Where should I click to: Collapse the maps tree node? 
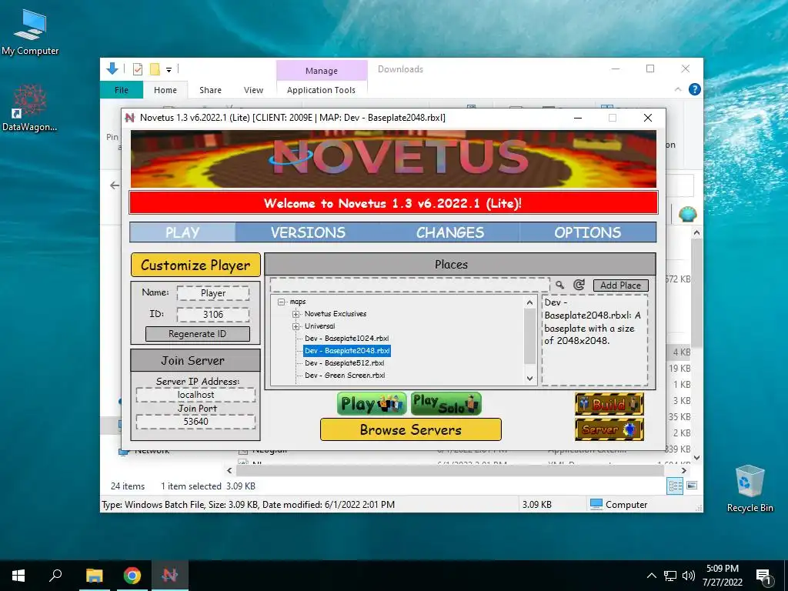click(x=282, y=302)
